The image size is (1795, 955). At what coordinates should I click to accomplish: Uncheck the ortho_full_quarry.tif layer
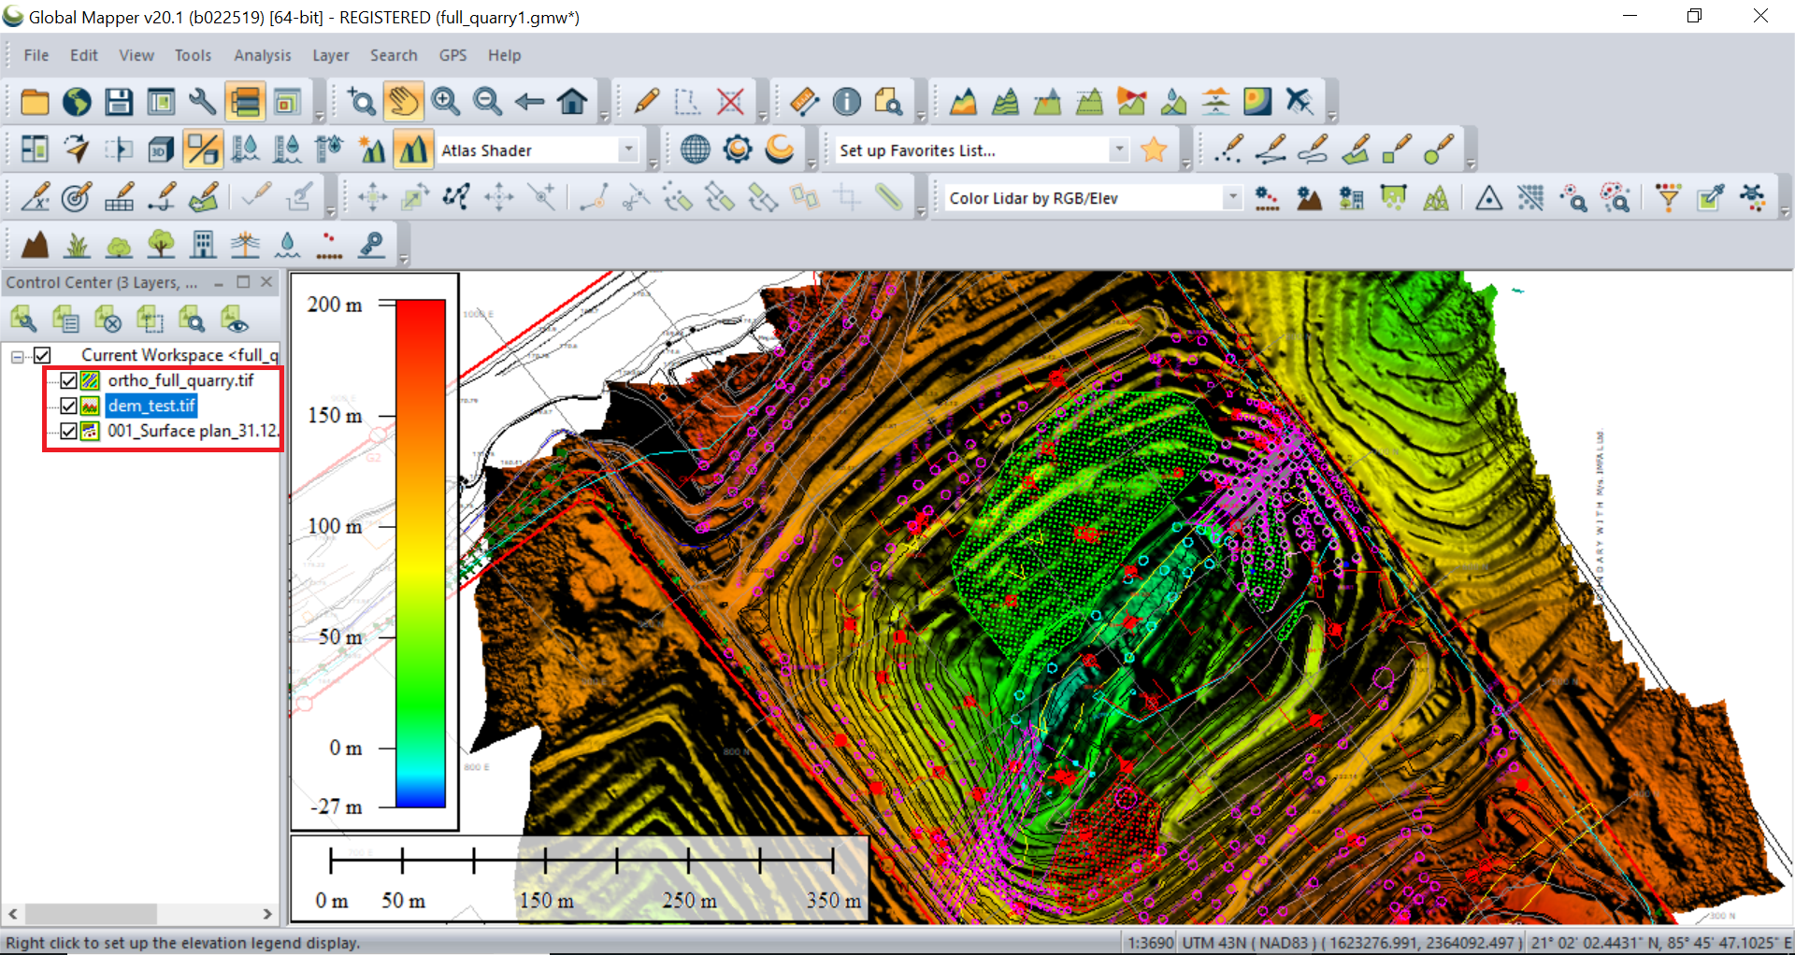tap(68, 380)
